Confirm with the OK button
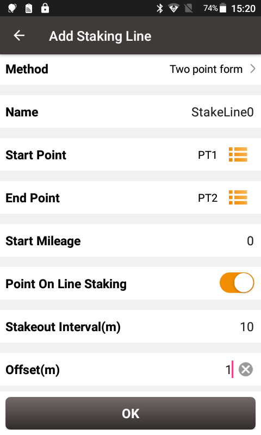Image resolution: width=261 pixels, height=435 pixels. point(130,413)
